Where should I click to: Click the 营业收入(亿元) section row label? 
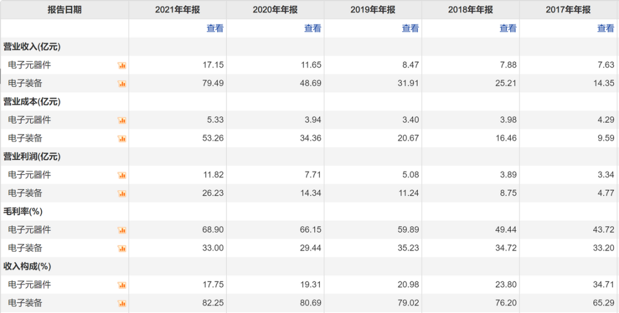32,47
